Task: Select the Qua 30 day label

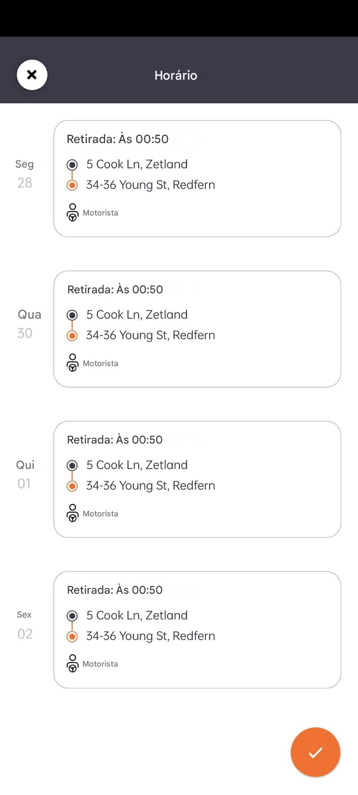Action: pyautogui.click(x=29, y=324)
